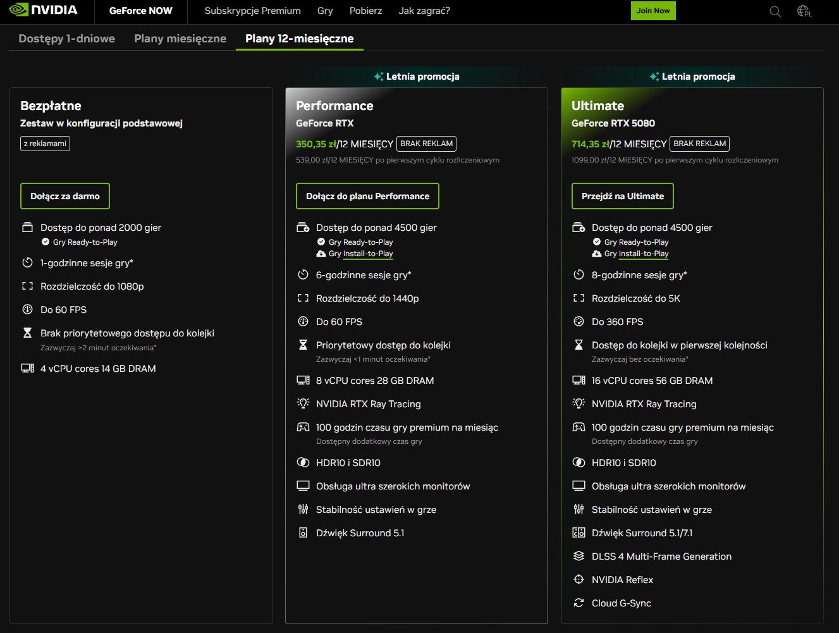Click sparkle icon in Performance 'Letnia promocja' banner
Image resolution: width=839 pixels, height=633 pixels.
pyautogui.click(x=379, y=77)
